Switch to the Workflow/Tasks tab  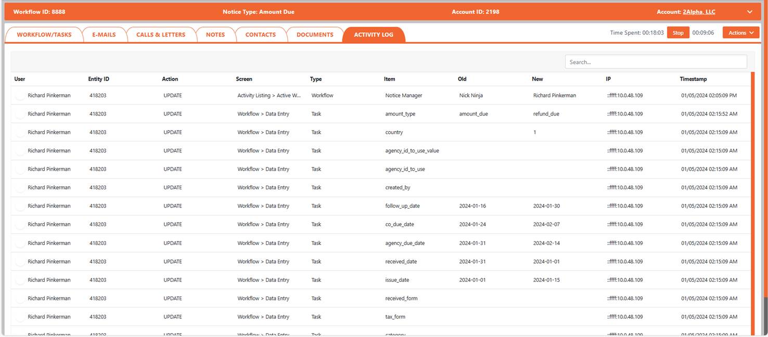44,35
